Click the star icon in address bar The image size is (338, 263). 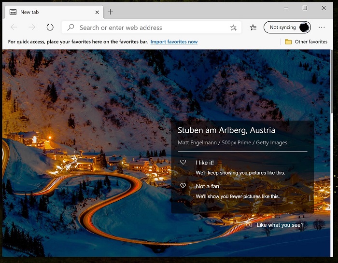pyautogui.click(x=233, y=28)
